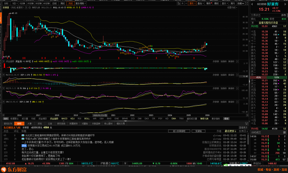This screenshot has width=288, height=173.
Task: Go to previous stock arrow
Action: (x=252, y=4)
